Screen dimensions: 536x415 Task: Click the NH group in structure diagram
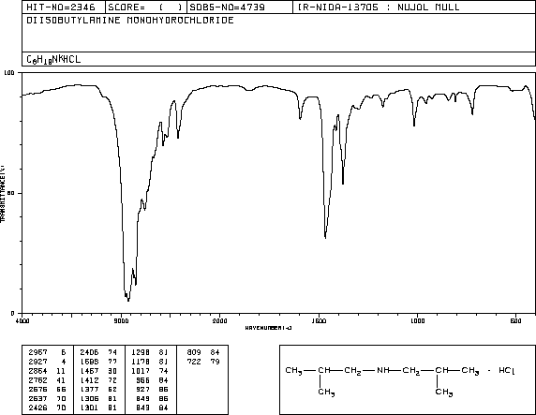click(383, 371)
